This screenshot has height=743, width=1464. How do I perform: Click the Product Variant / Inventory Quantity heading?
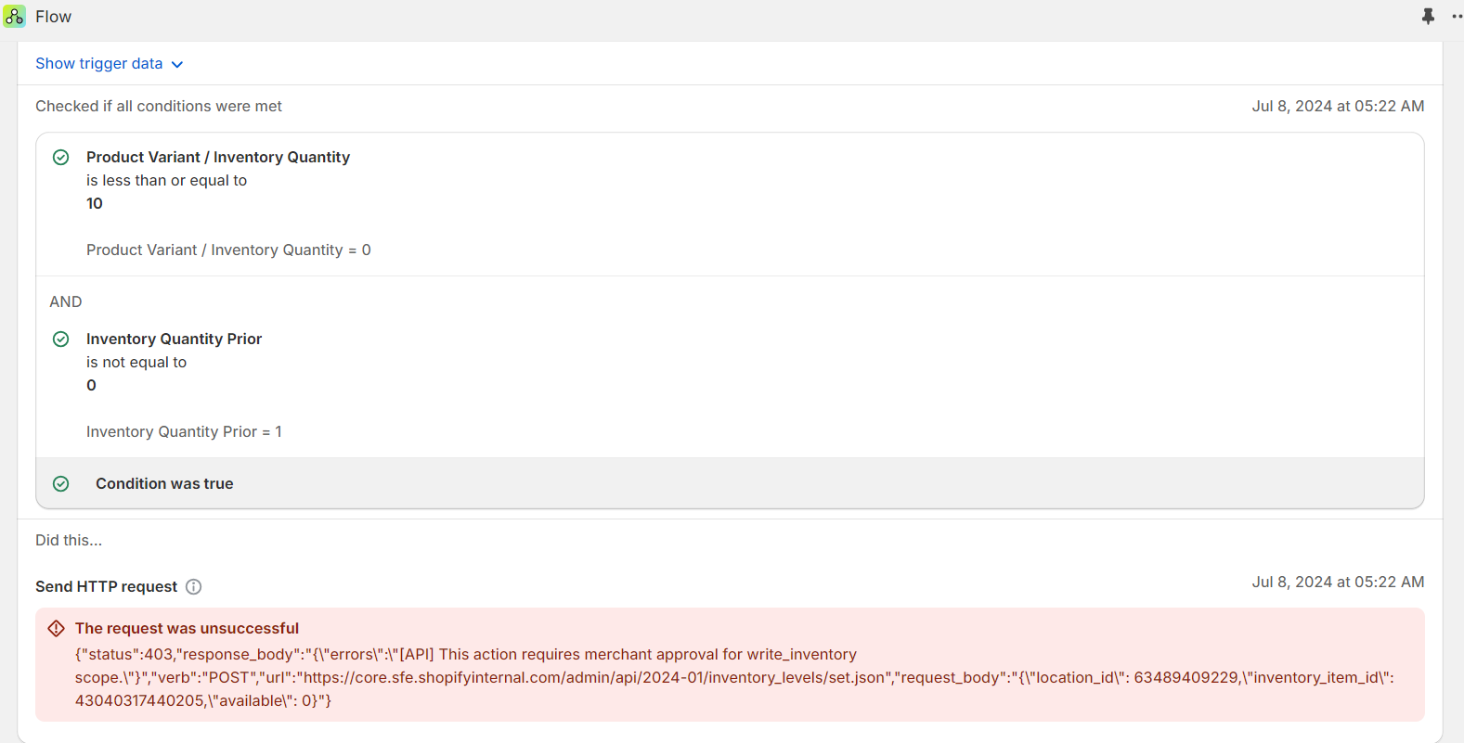tap(218, 158)
